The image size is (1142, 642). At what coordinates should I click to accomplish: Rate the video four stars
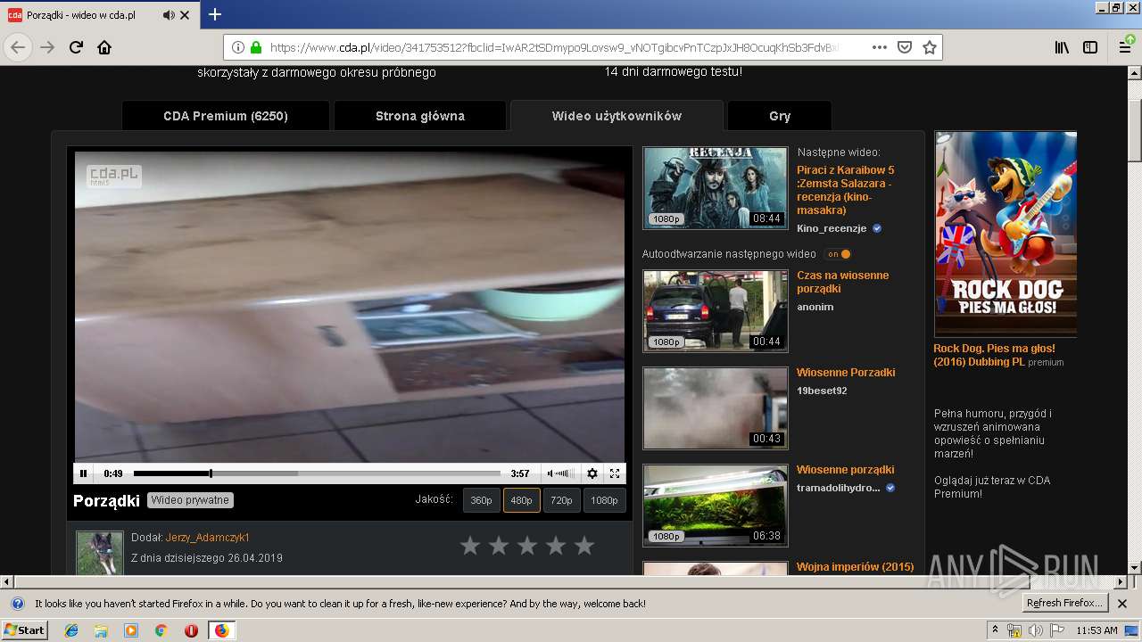click(556, 546)
